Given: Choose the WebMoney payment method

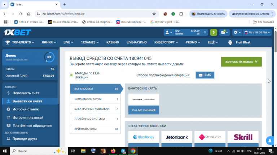Looking at the screenshot, I should click(144, 139).
